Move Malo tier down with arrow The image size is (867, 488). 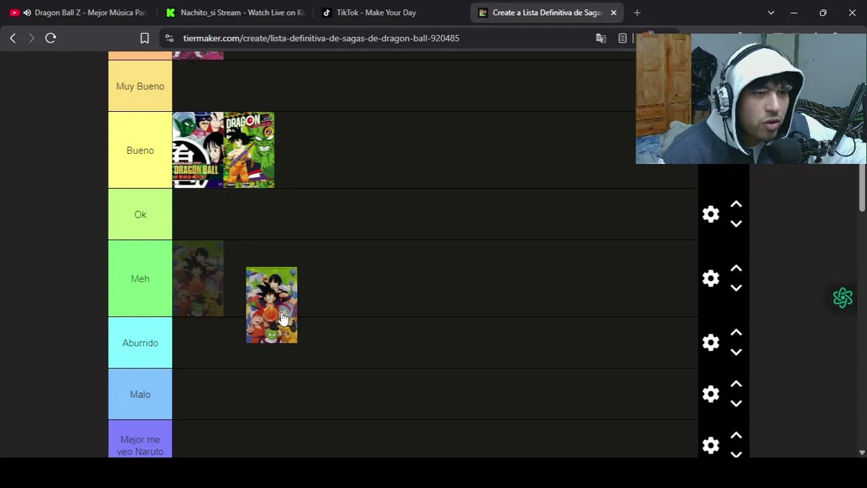736,403
